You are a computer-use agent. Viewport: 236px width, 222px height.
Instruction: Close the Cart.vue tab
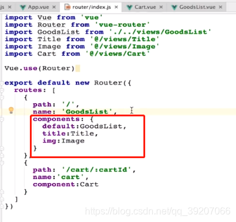coord(161,7)
